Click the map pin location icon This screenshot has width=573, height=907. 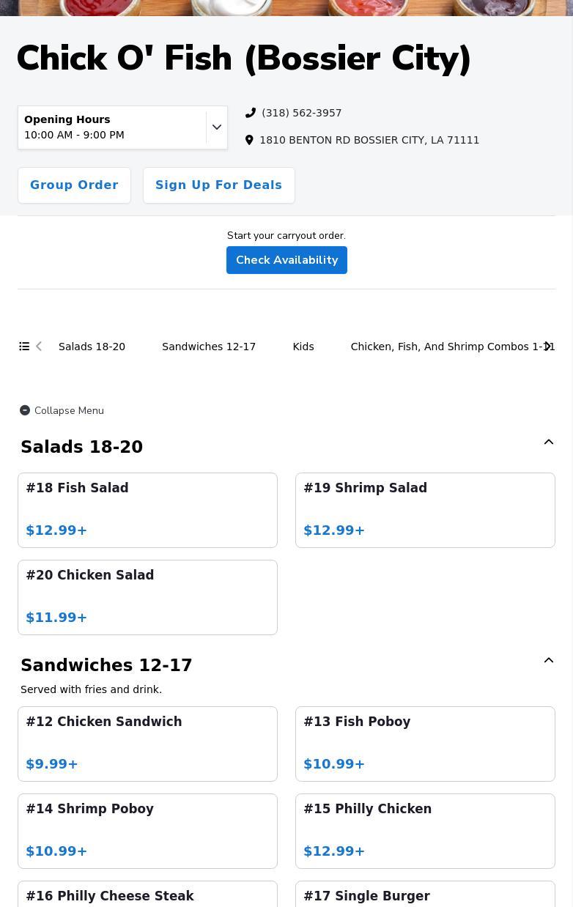(249, 140)
